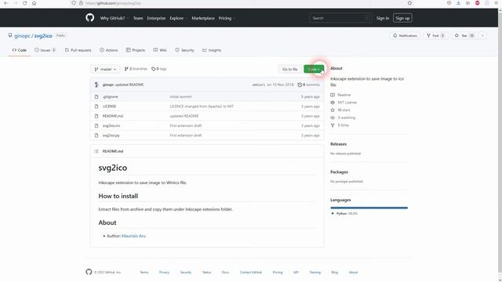Star the repository with Star button
Viewport: 502px width, 282px height.
pos(464,35)
